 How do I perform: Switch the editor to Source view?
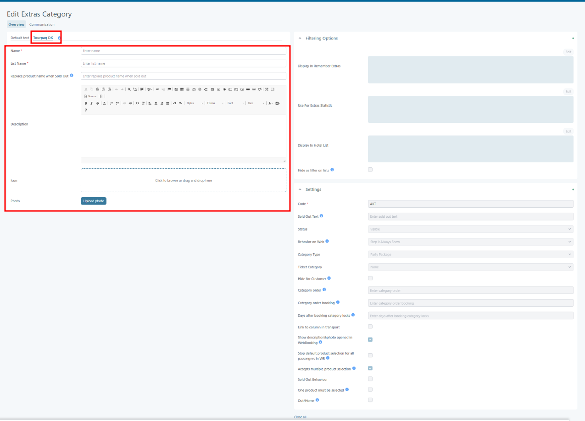90,96
